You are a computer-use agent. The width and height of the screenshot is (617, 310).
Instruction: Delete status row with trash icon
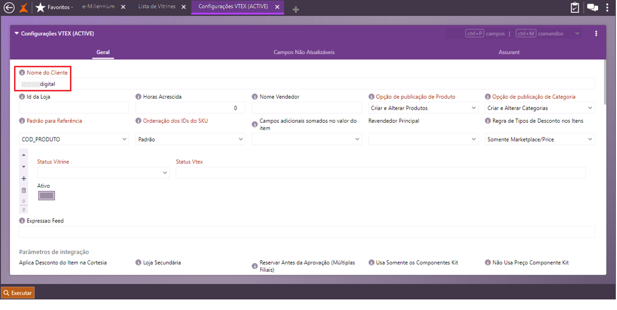pyautogui.click(x=23, y=190)
